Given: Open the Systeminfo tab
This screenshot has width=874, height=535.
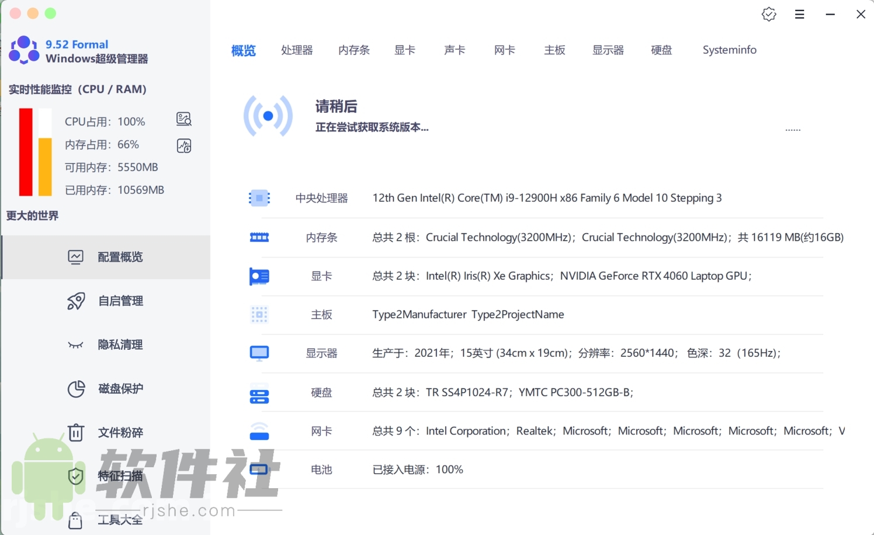Looking at the screenshot, I should pyautogui.click(x=729, y=50).
